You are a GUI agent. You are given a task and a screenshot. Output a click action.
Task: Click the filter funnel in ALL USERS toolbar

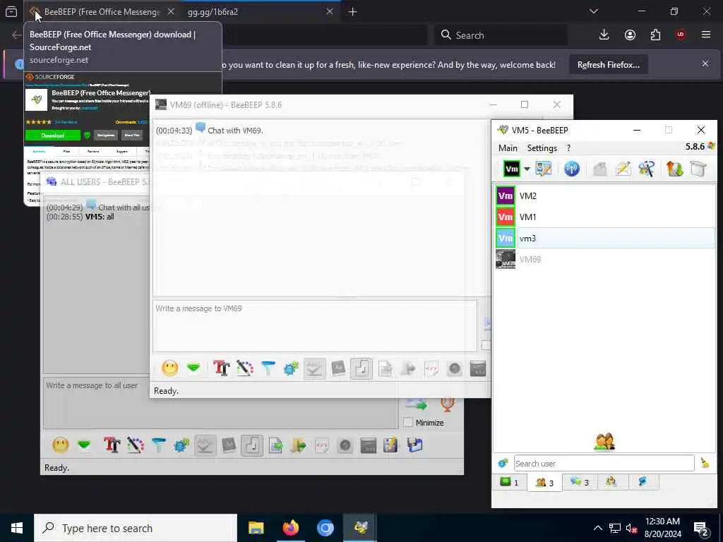coord(159,445)
